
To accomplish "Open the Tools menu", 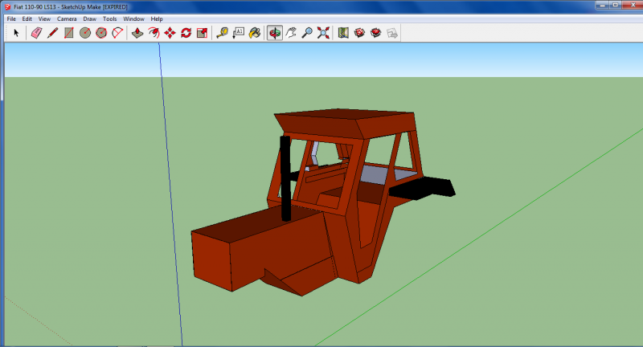I will pos(110,18).
